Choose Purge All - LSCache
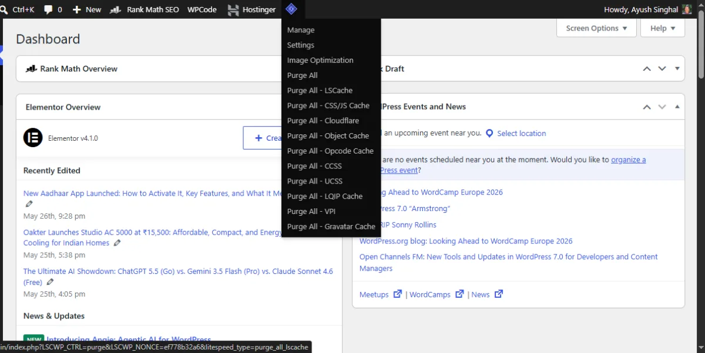 pyautogui.click(x=320, y=91)
